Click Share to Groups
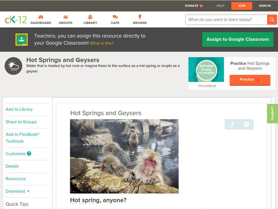Screen dimensions: 278x209 tap(21, 122)
